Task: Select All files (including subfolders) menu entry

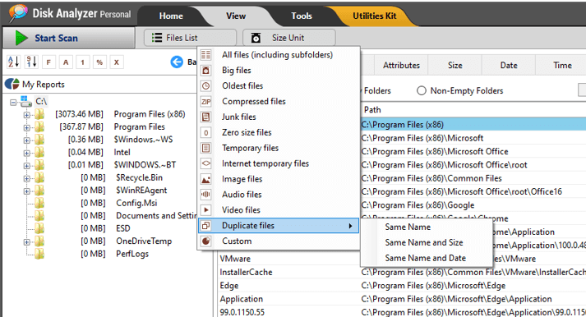Action: [277, 55]
